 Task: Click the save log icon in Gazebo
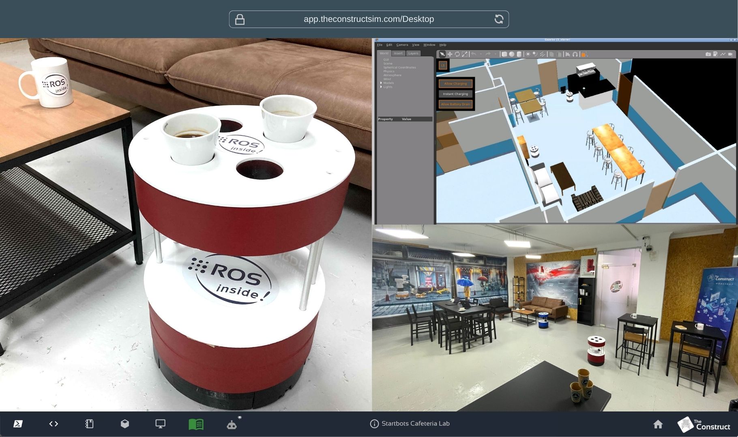pyautogui.click(x=715, y=54)
